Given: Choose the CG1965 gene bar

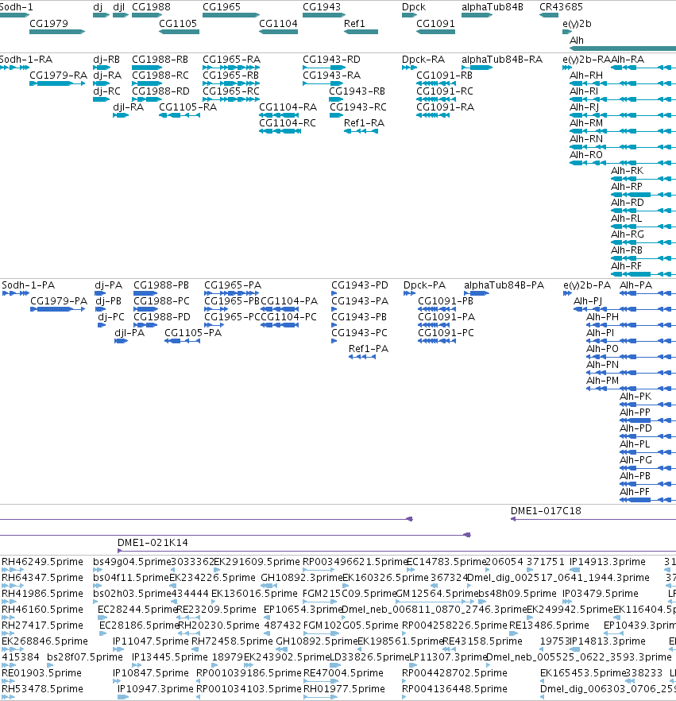Looking at the screenshot, I should 231,15.
